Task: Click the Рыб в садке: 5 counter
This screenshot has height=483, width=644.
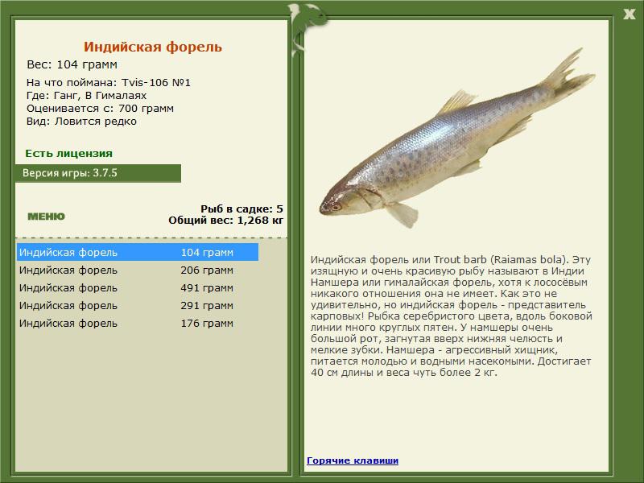Action: pyautogui.click(x=242, y=208)
